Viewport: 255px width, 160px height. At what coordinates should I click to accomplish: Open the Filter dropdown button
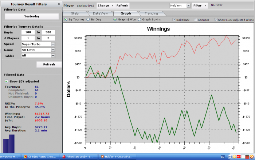(x=200, y=6)
